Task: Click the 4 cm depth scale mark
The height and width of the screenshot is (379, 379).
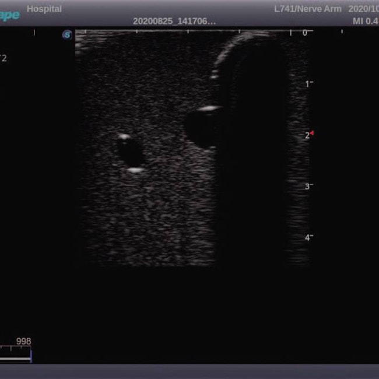Action: point(307,237)
